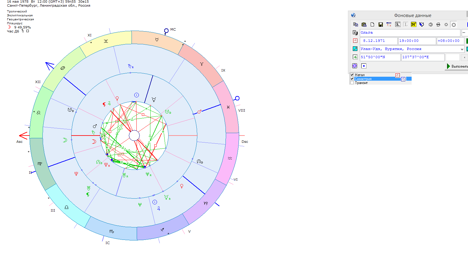Click the small left arrow stepper
The width and height of the screenshot is (468, 255).
pyautogui.click(x=464, y=57)
